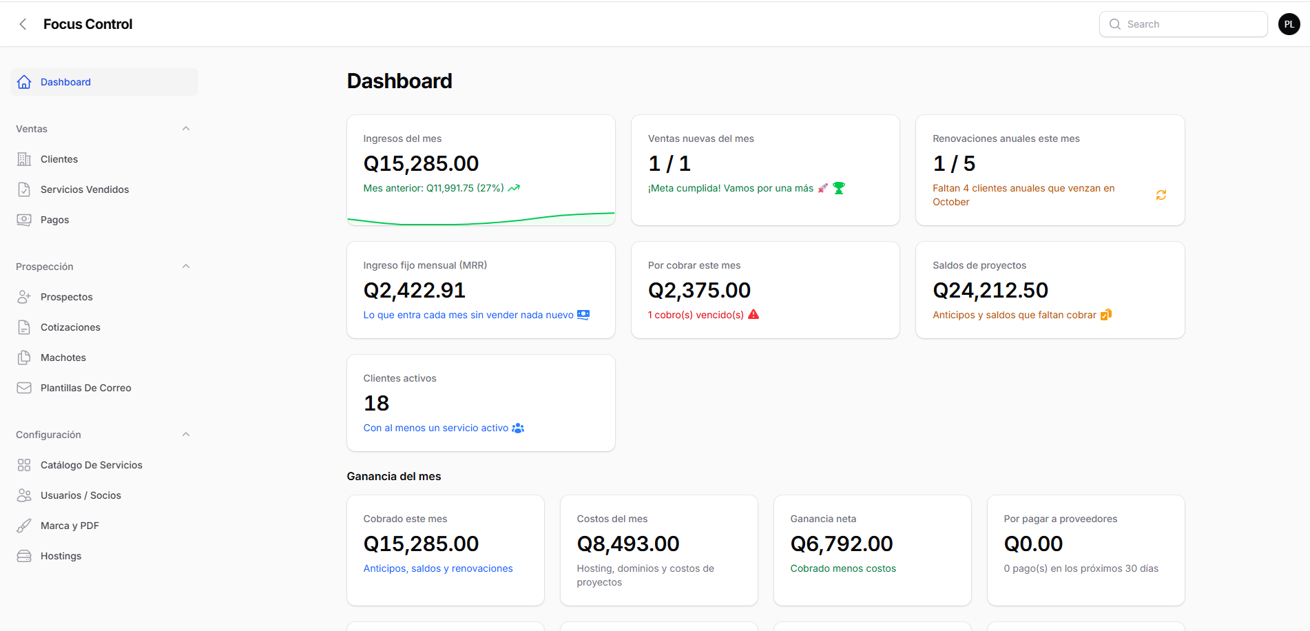Open the PL user avatar menu
This screenshot has height=631, width=1310.
(1289, 24)
